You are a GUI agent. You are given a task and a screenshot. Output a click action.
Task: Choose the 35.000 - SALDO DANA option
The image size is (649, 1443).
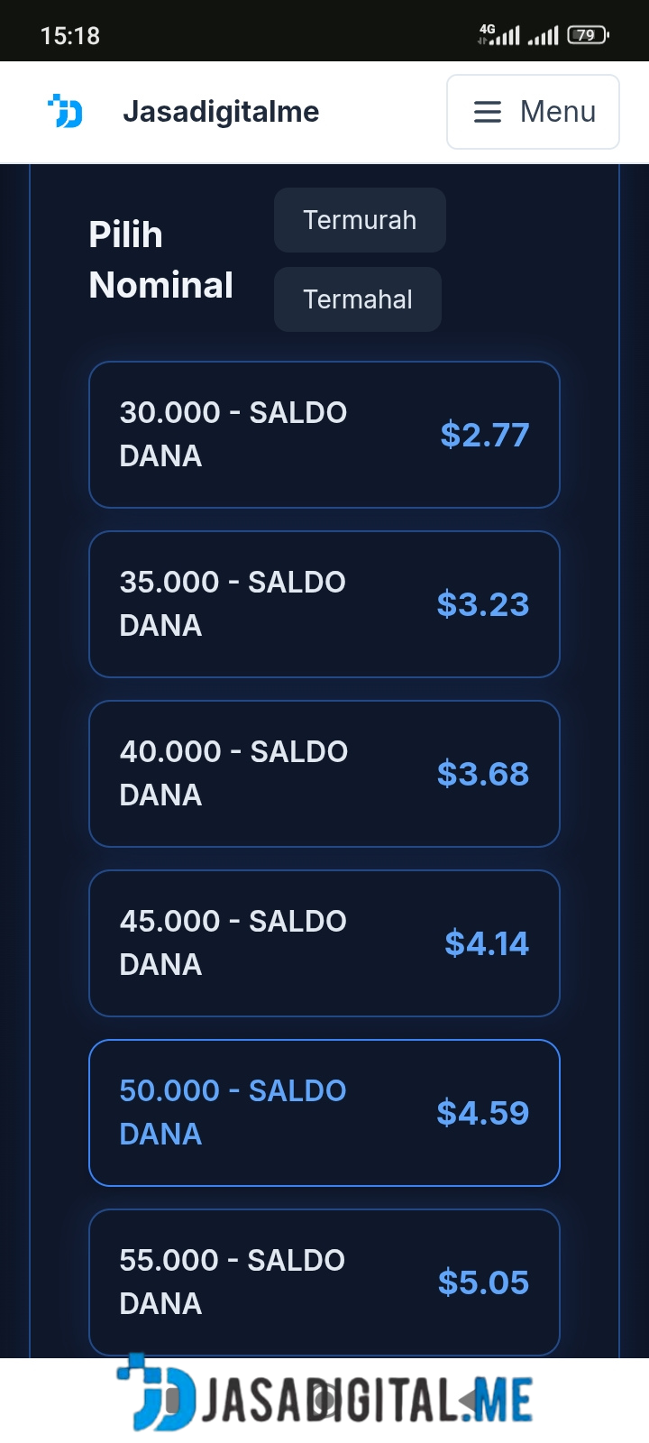pyautogui.click(x=324, y=604)
